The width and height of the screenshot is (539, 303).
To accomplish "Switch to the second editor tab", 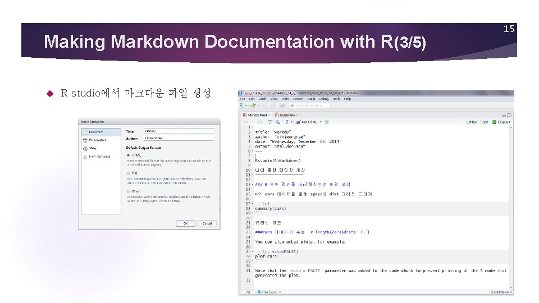I will coord(287,115).
